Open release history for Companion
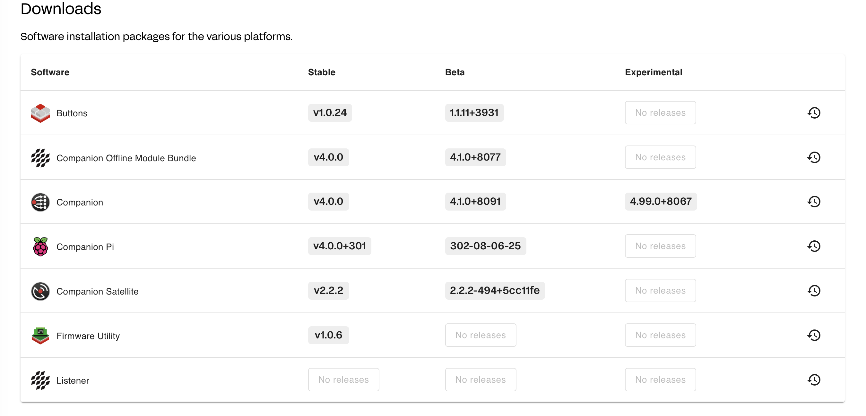 point(814,202)
